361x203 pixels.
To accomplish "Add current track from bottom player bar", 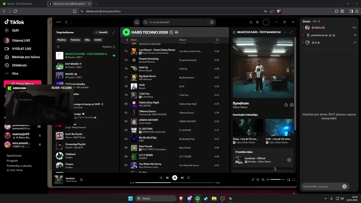I will 81,180.
